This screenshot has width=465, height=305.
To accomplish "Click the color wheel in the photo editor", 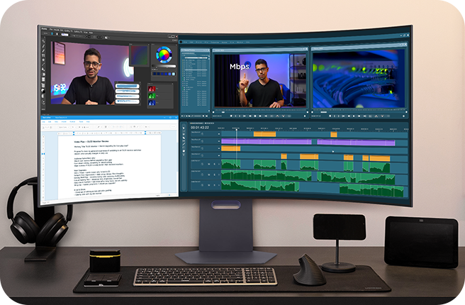I will [x=164, y=54].
